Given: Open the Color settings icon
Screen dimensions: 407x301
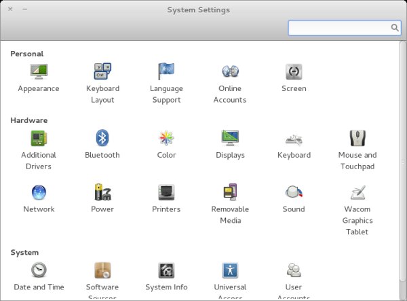Looking at the screenshot, I should (x=166, y=138).
